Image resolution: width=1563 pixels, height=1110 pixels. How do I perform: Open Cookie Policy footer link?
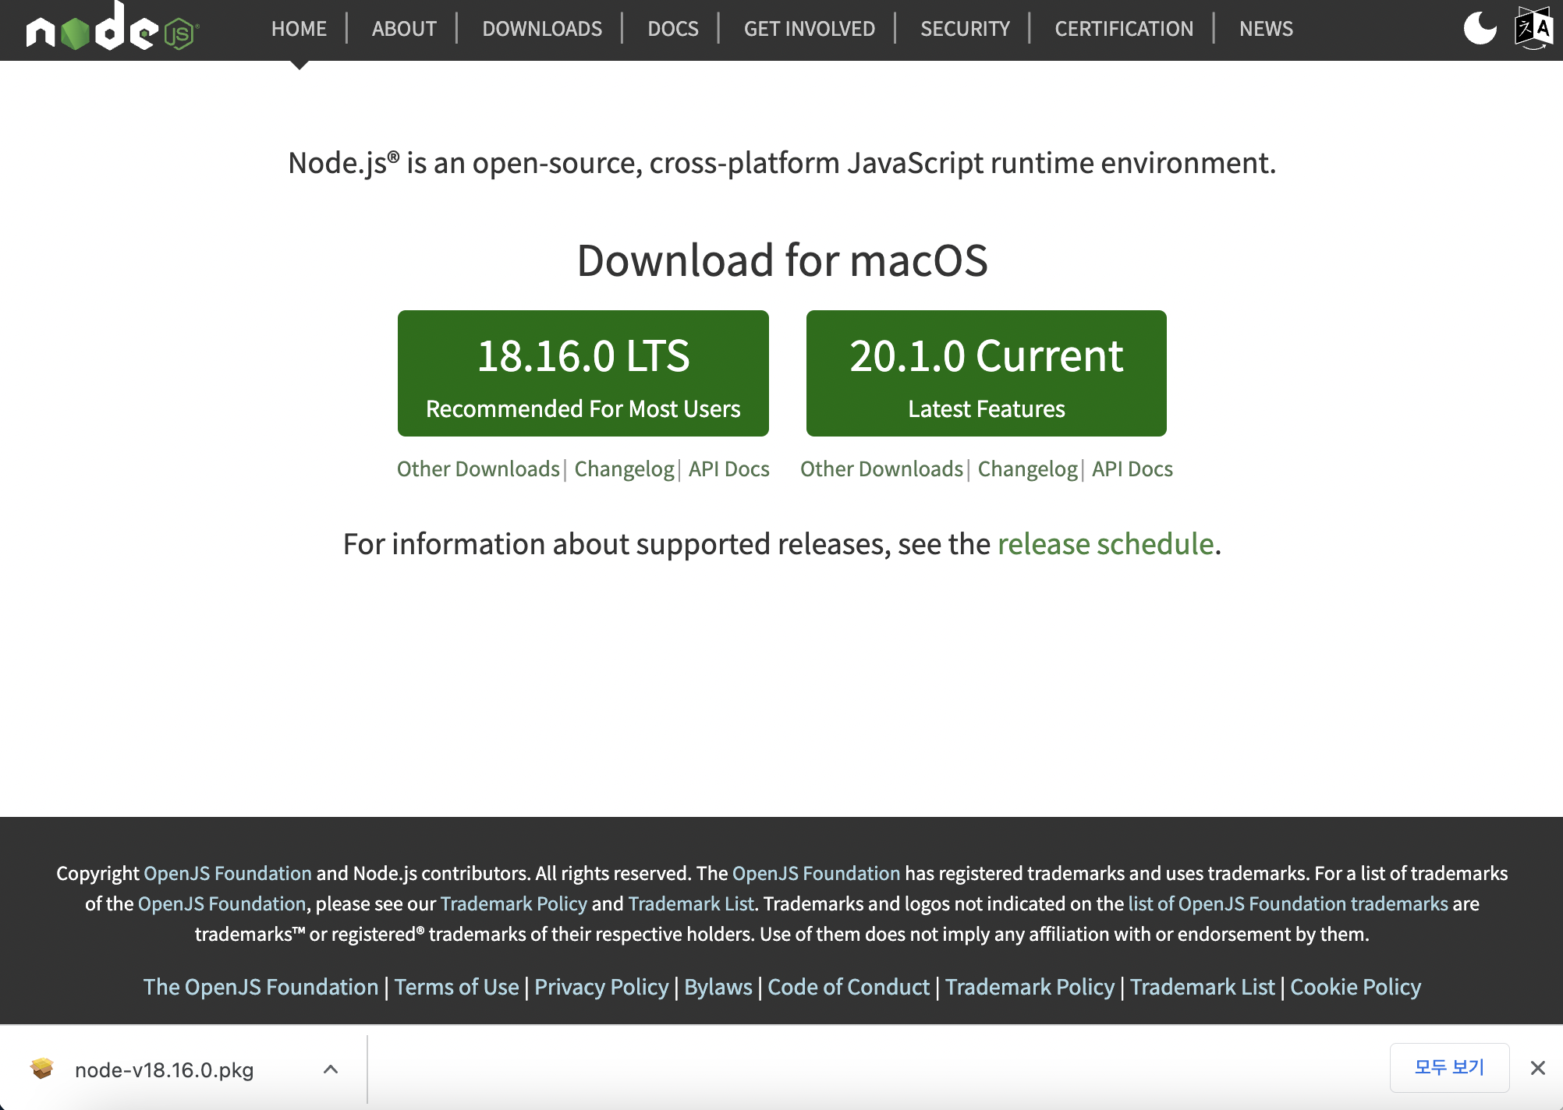pos(1356,987)
